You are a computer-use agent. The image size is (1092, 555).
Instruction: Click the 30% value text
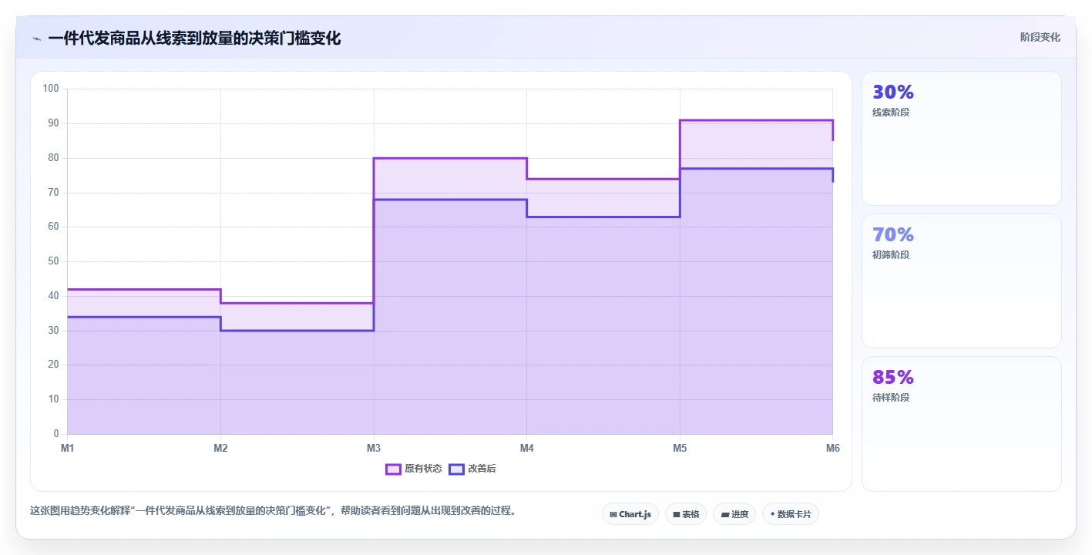coord(893,92)
